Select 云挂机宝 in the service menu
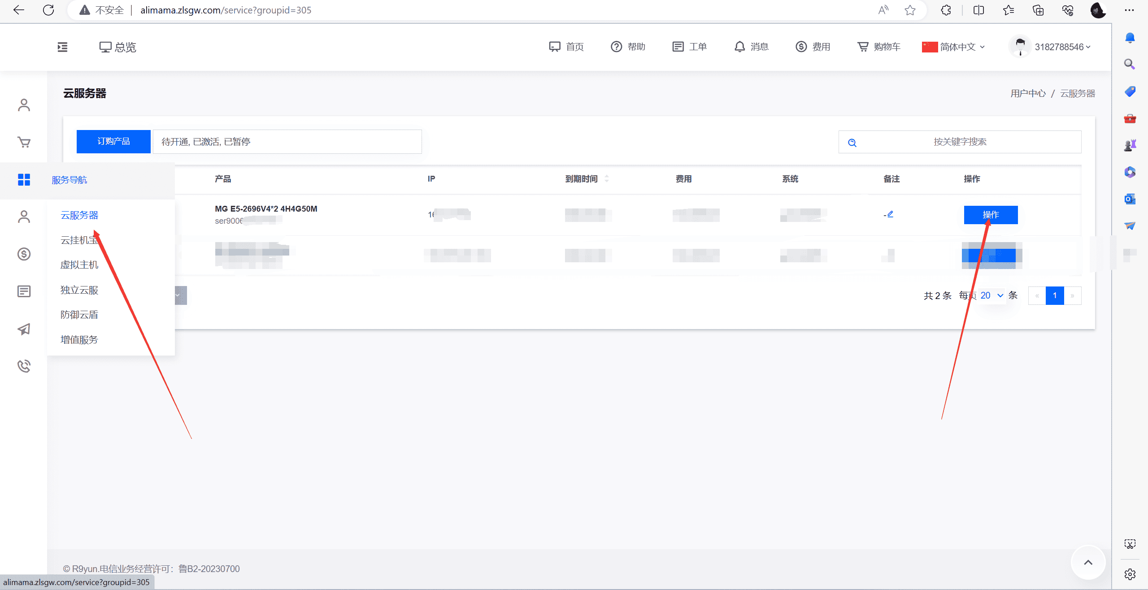 [79, 240]
